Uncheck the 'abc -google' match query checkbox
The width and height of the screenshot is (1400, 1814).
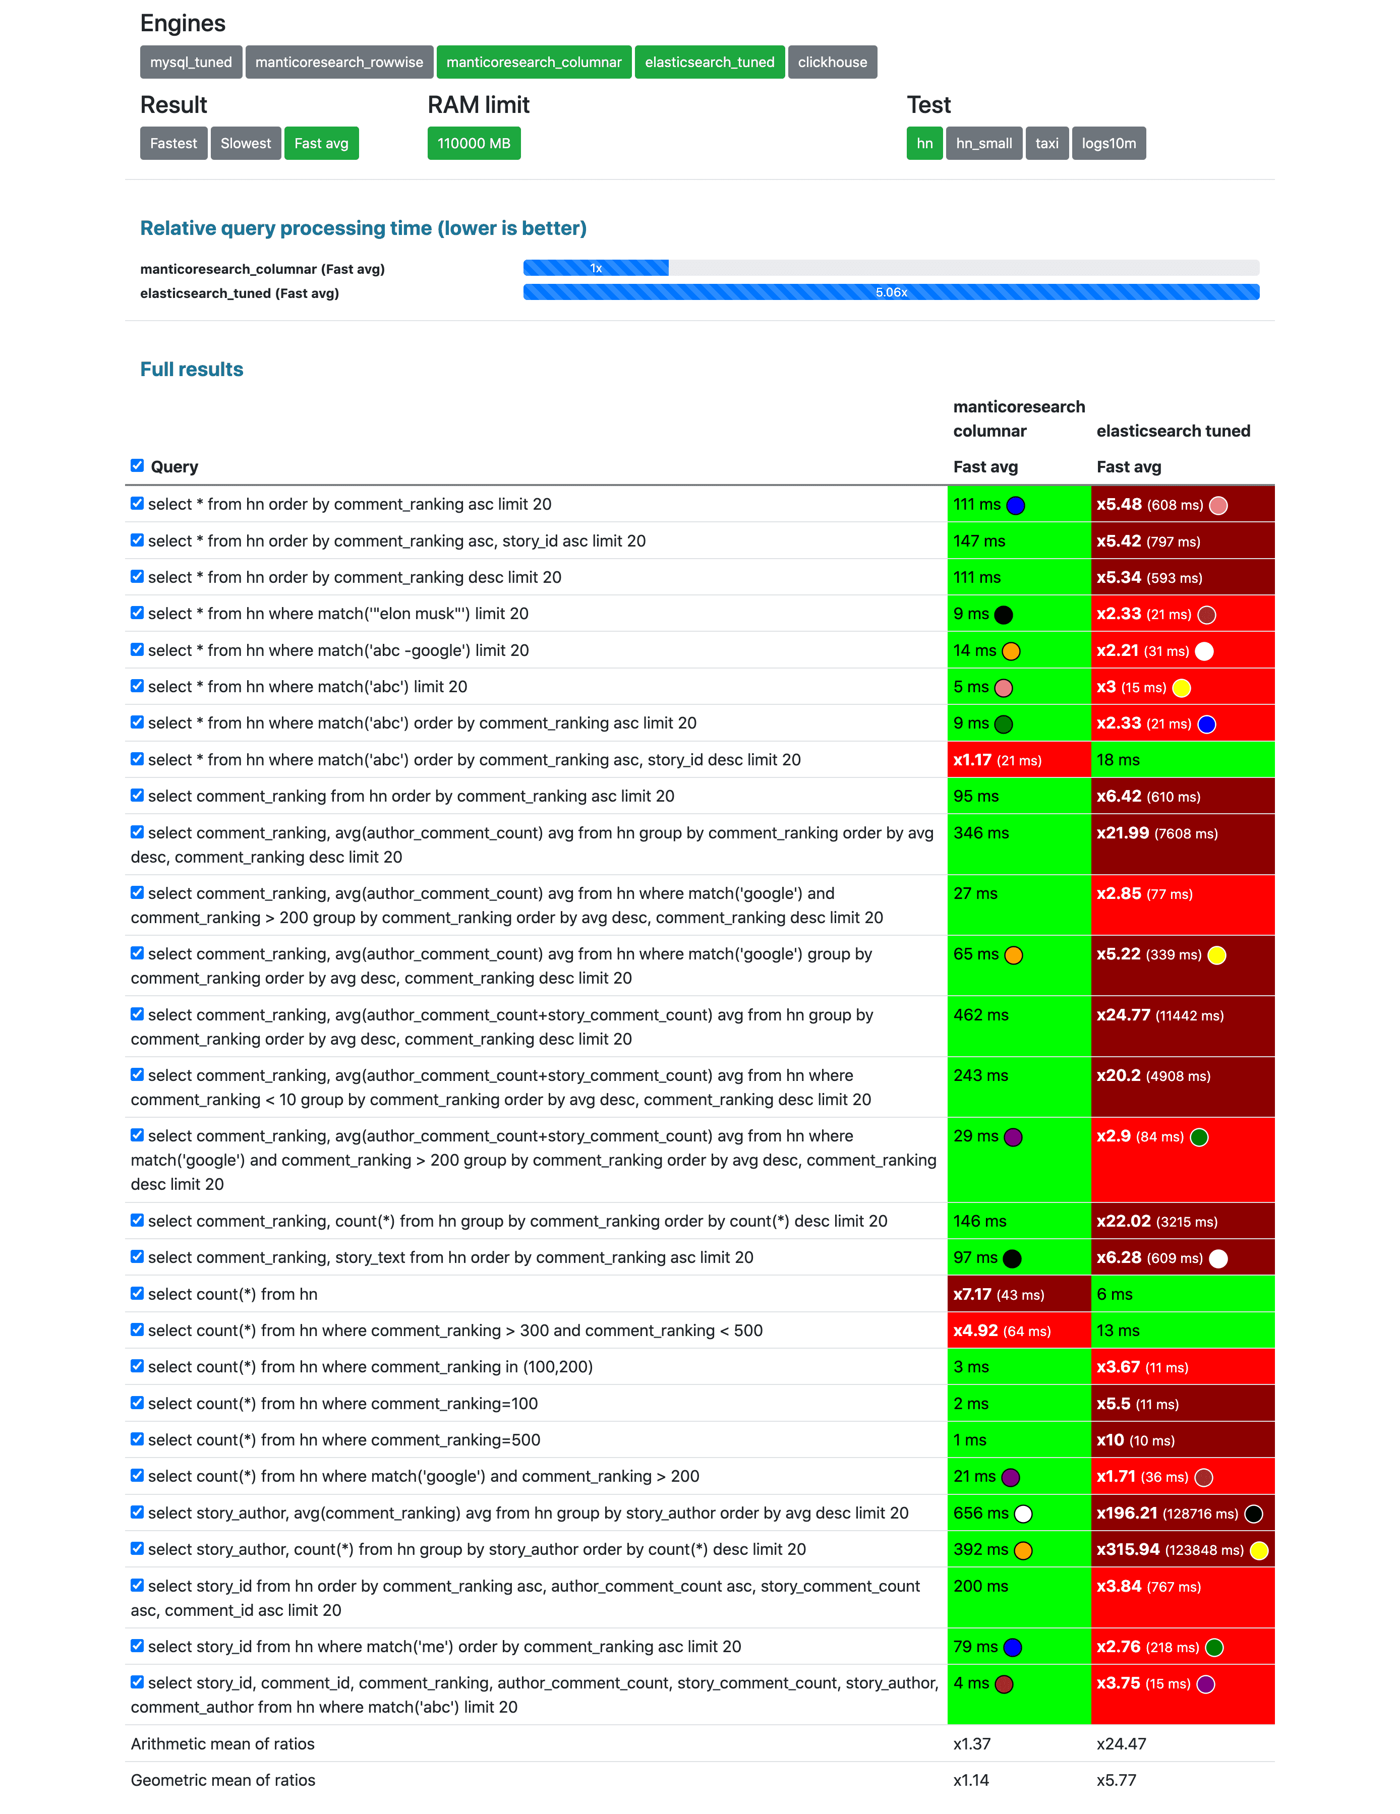(137, 649)
